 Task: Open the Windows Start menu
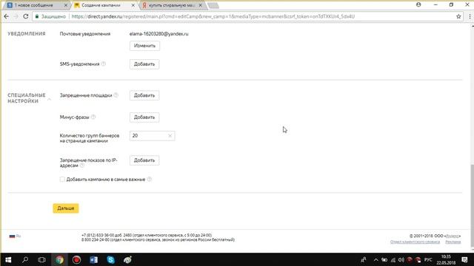pos(8,259)
